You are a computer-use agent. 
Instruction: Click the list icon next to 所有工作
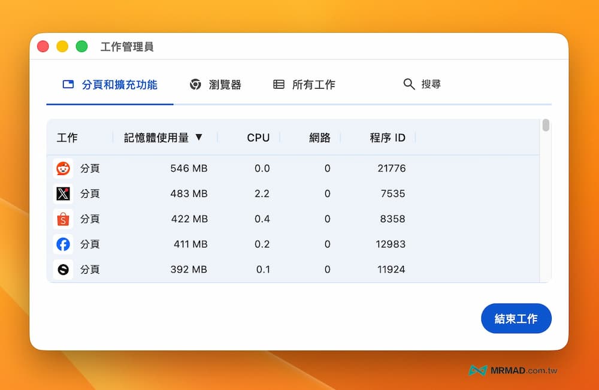click(x=278, y=84)
